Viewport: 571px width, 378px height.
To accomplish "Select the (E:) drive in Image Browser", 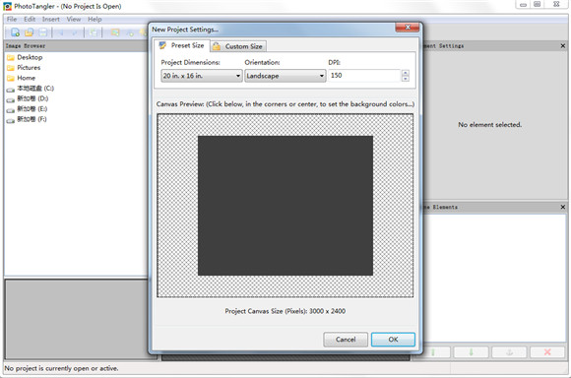I will 27,108.
